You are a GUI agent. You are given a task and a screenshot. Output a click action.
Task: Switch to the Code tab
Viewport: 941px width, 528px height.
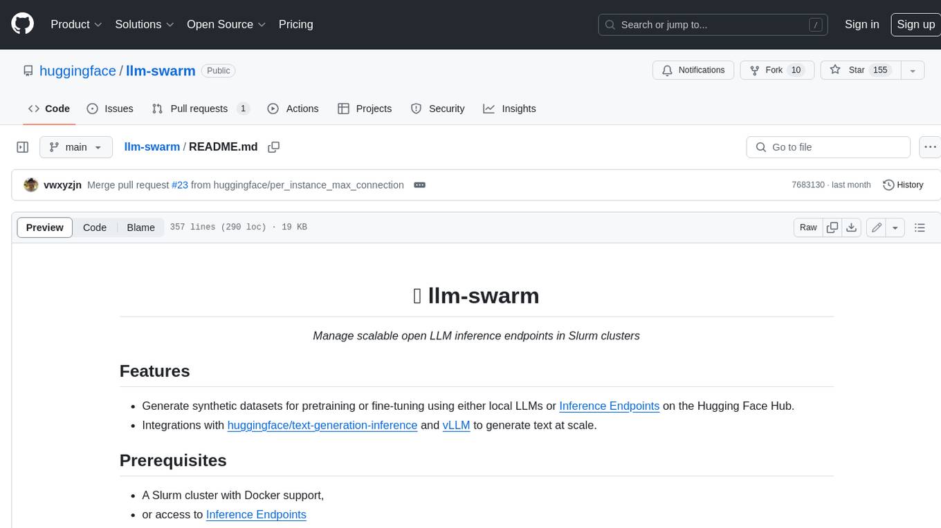(x=49, y=109)
